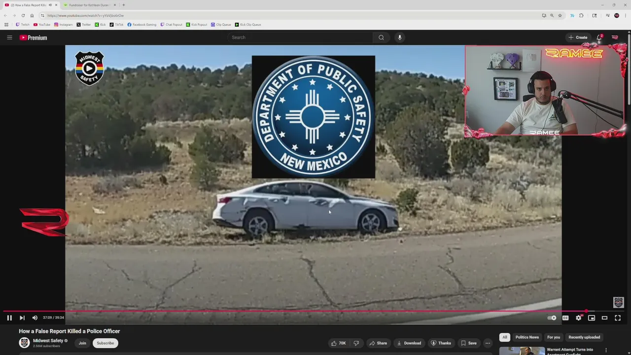Open the browser profile avatar
The height and width of the screenshot is (355, 631).
point(617,15)
